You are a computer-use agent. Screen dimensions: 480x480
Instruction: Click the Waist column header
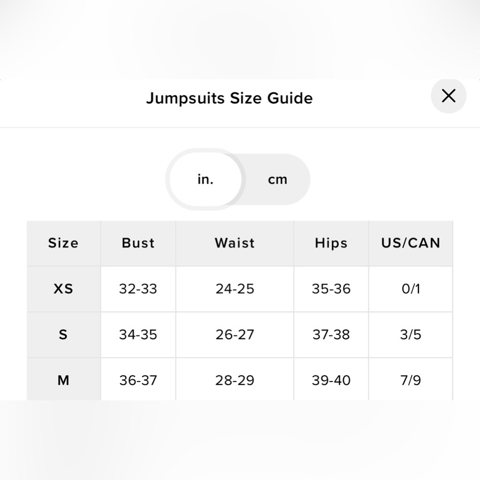click(235, 243)
